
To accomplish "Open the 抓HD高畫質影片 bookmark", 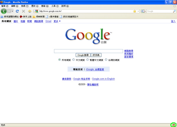I will pos(69,17).
